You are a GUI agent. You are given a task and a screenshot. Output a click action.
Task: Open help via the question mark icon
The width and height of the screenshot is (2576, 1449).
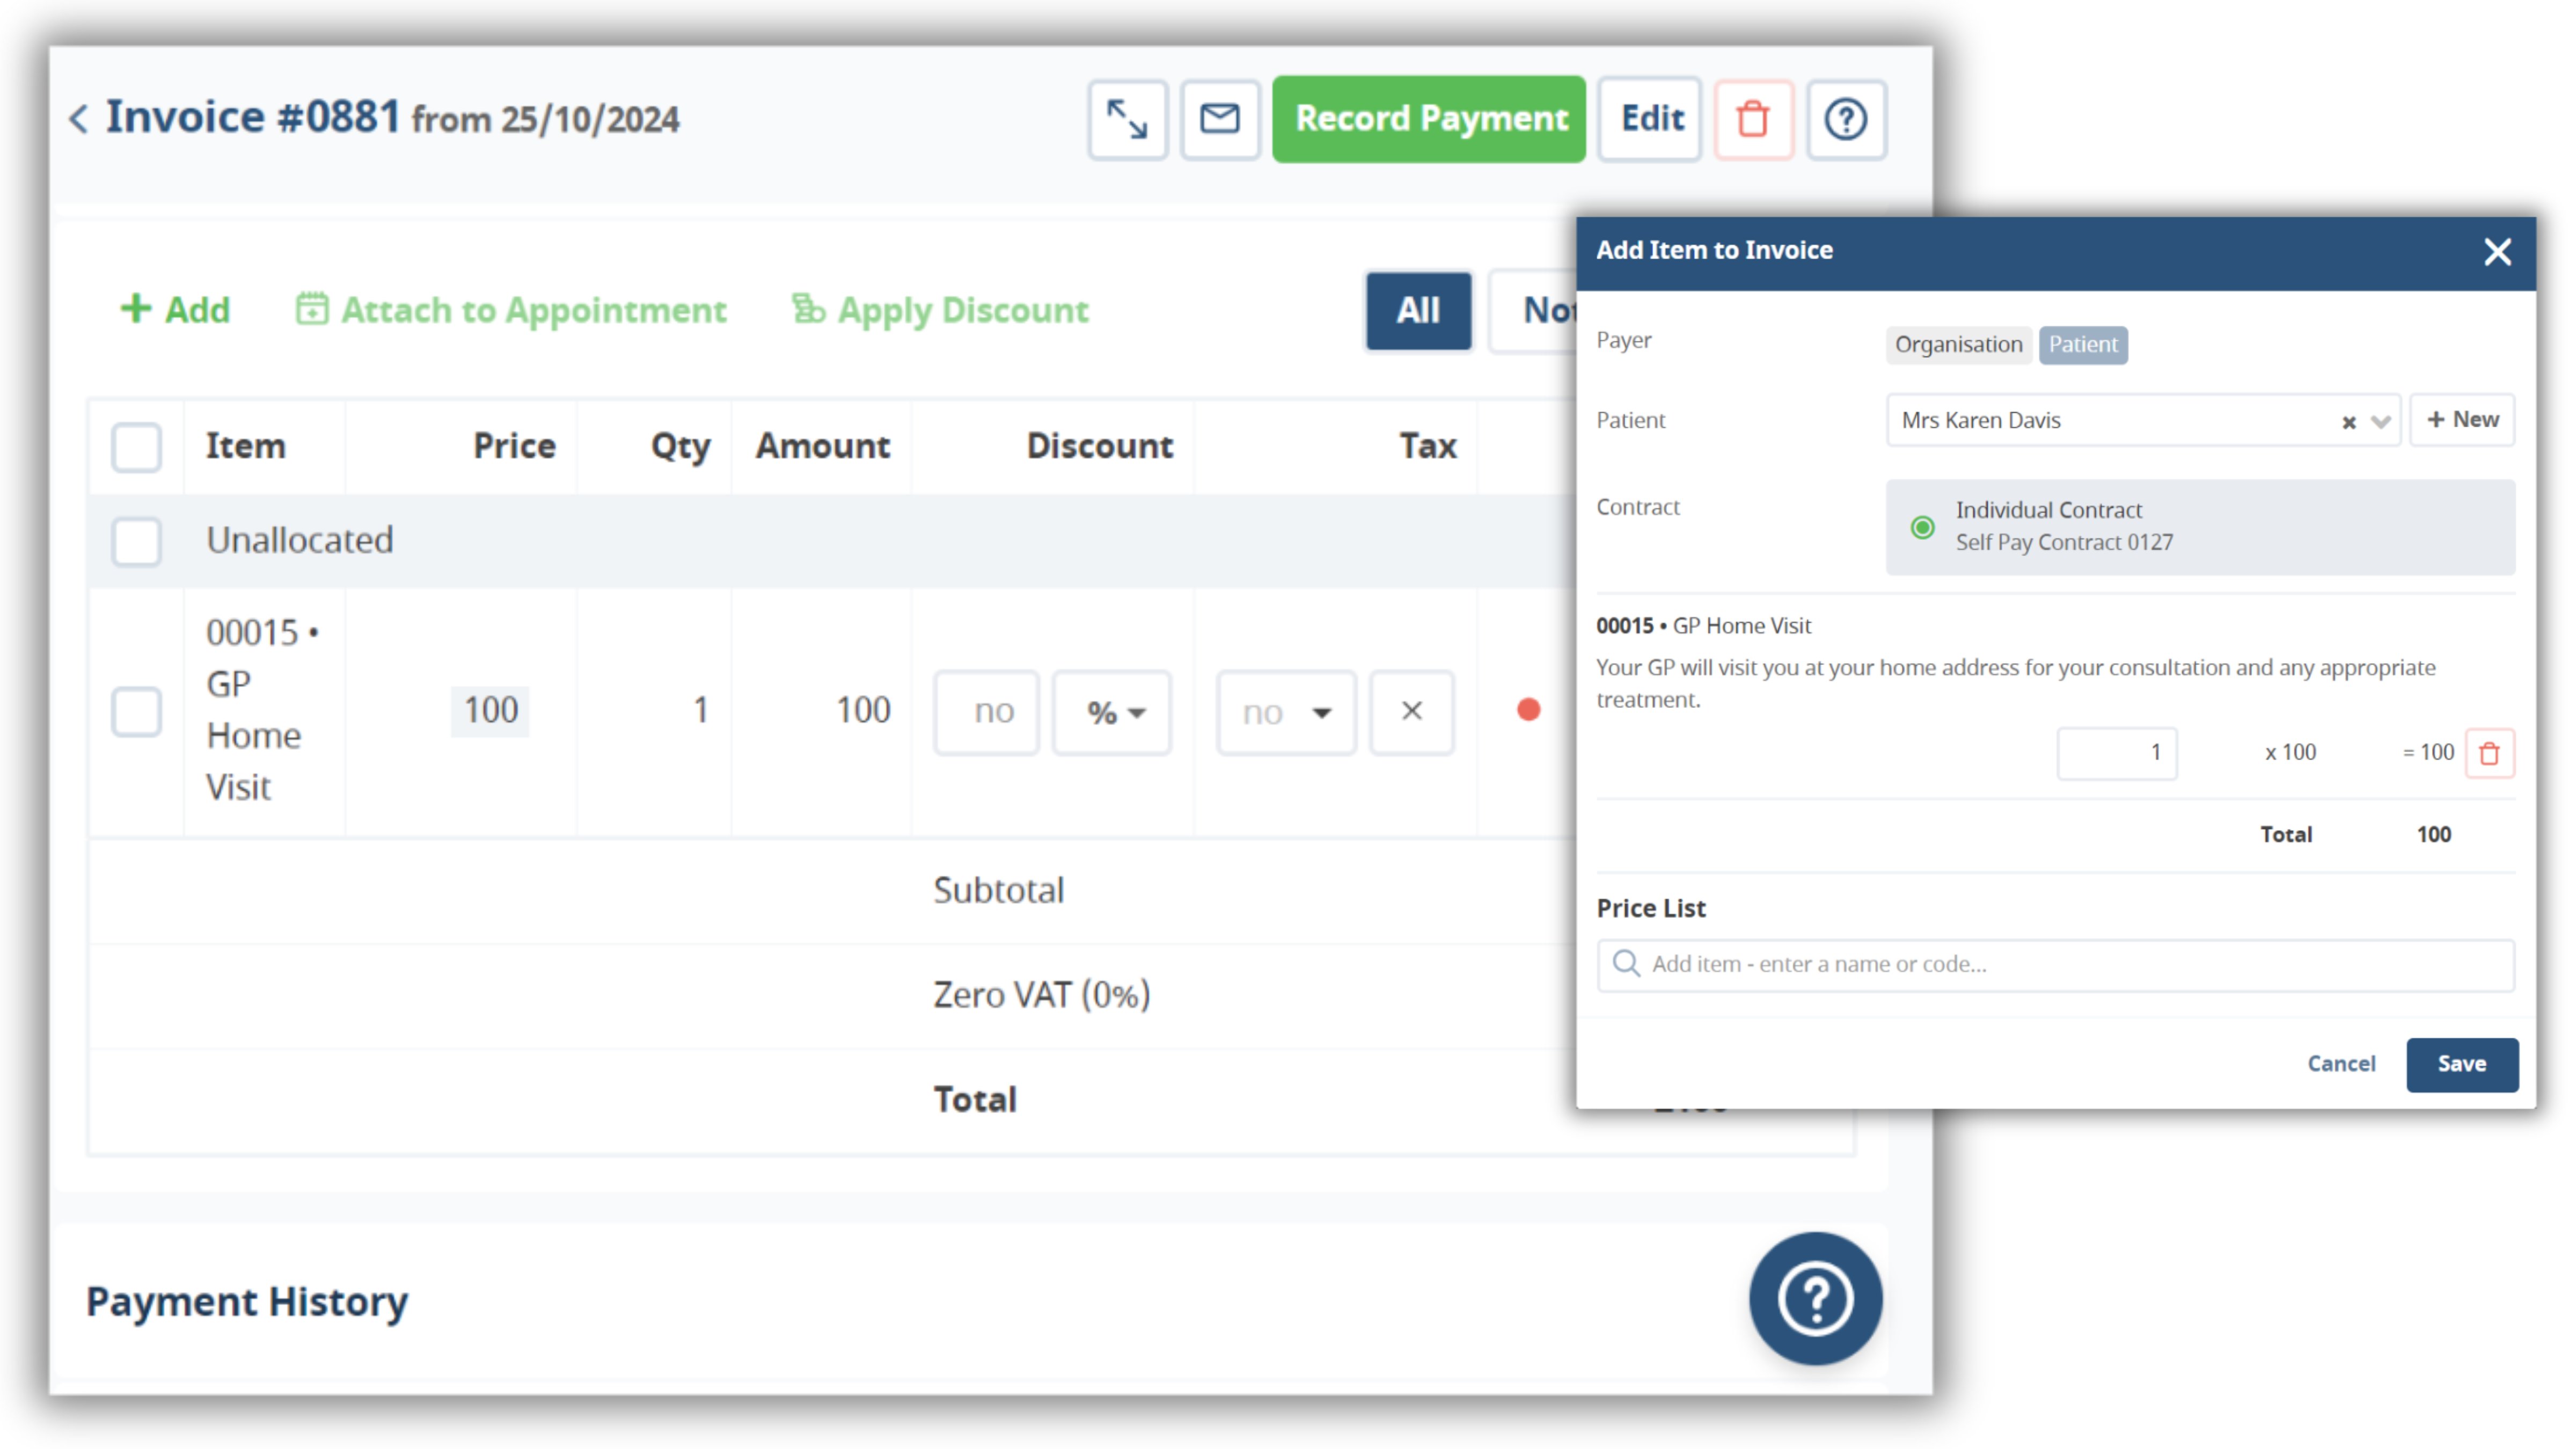pyautogui.click(x=1845, y=119)
